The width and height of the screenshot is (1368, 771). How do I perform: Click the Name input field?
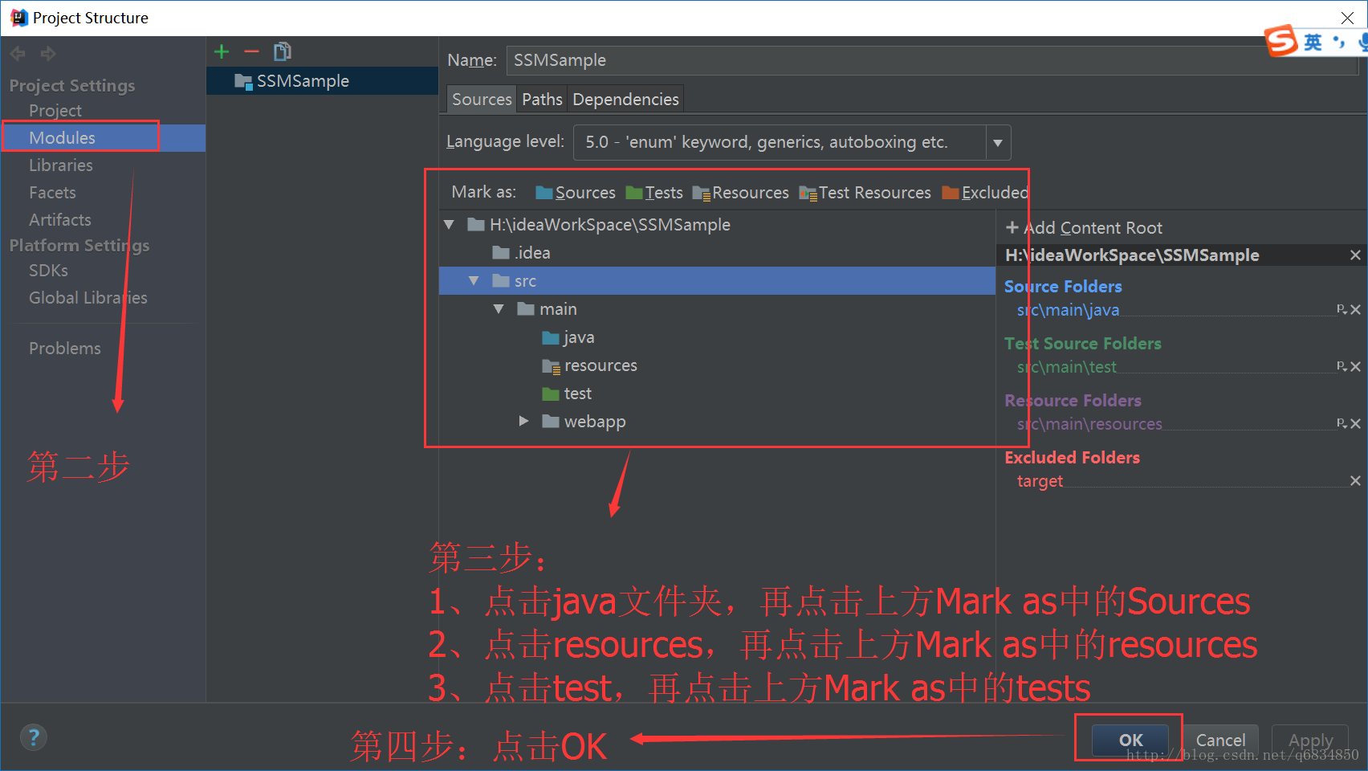pyautogui.click(x=931, y=60)
